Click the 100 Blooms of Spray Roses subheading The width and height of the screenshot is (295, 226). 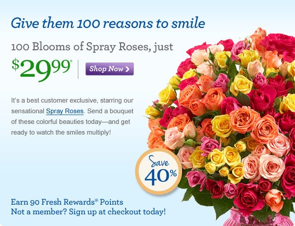(x=92, y=47)
